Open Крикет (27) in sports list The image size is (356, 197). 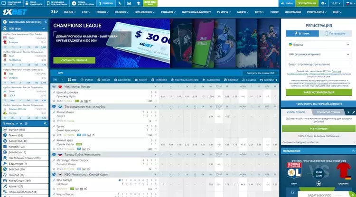click(25, 187)
